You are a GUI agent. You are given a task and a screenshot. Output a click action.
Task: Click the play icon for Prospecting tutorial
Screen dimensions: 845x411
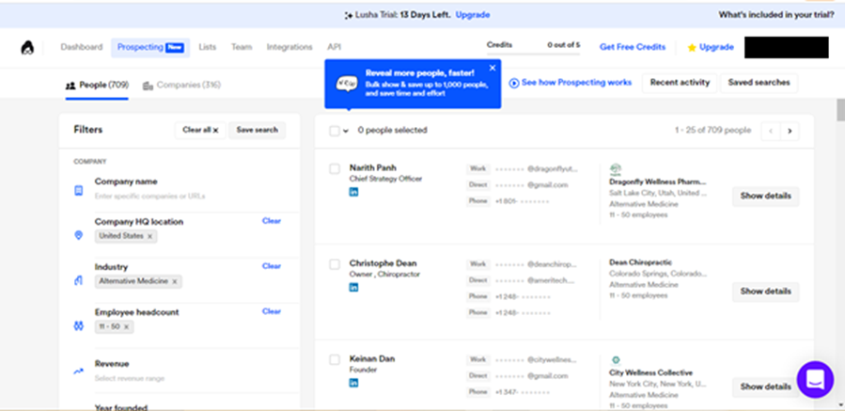click(x=514, y=83)
